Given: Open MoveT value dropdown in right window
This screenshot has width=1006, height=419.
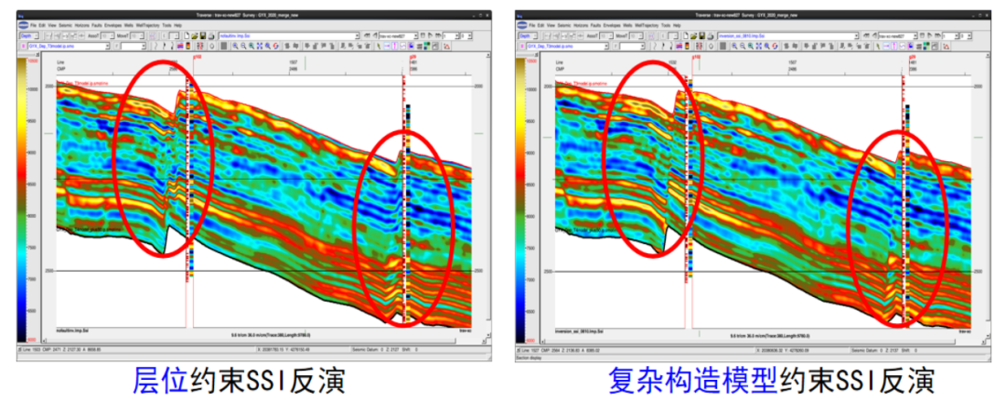Looking at the screenshot, I should click(636, 36).
